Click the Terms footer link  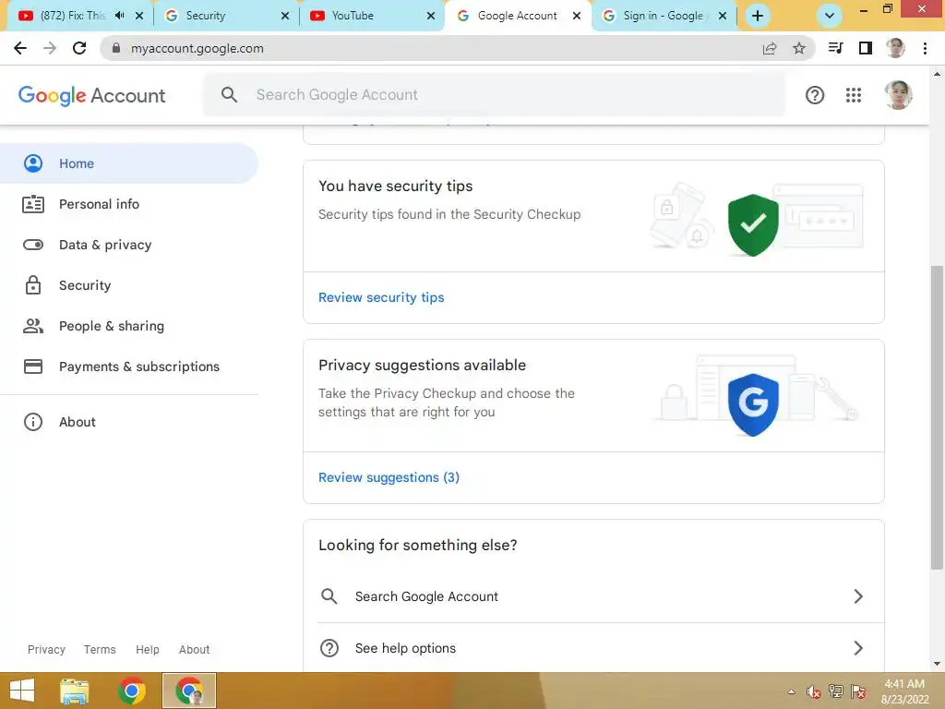(x=100, y=649)
